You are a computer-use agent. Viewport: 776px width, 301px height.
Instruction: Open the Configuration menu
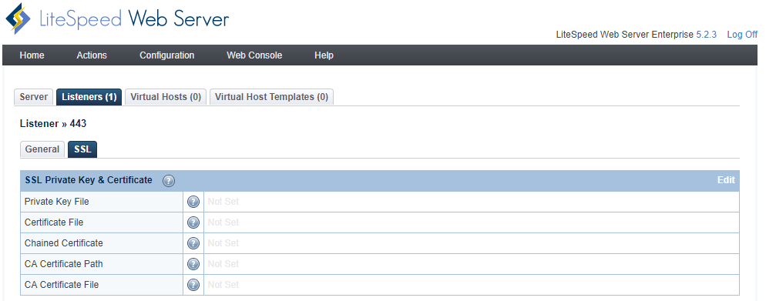[166, 55]
